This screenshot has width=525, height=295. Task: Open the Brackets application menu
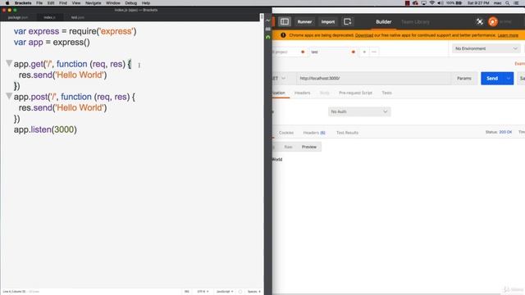coord(23,3)
